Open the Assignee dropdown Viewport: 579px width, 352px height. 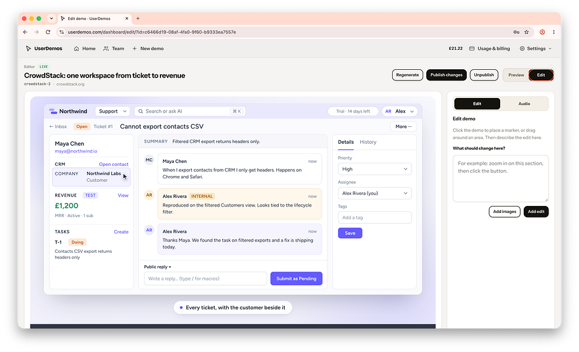374,193
